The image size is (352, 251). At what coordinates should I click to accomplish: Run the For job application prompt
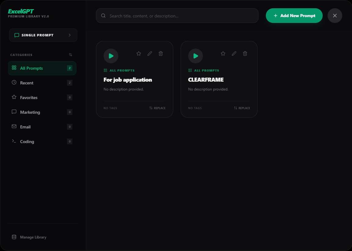111,56
